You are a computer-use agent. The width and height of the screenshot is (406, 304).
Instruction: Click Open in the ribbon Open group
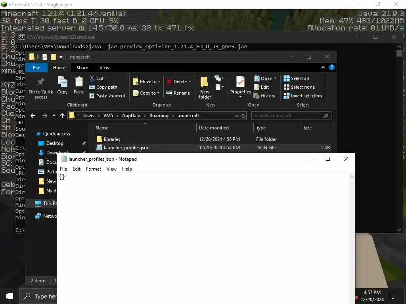[x=265, y=78]
